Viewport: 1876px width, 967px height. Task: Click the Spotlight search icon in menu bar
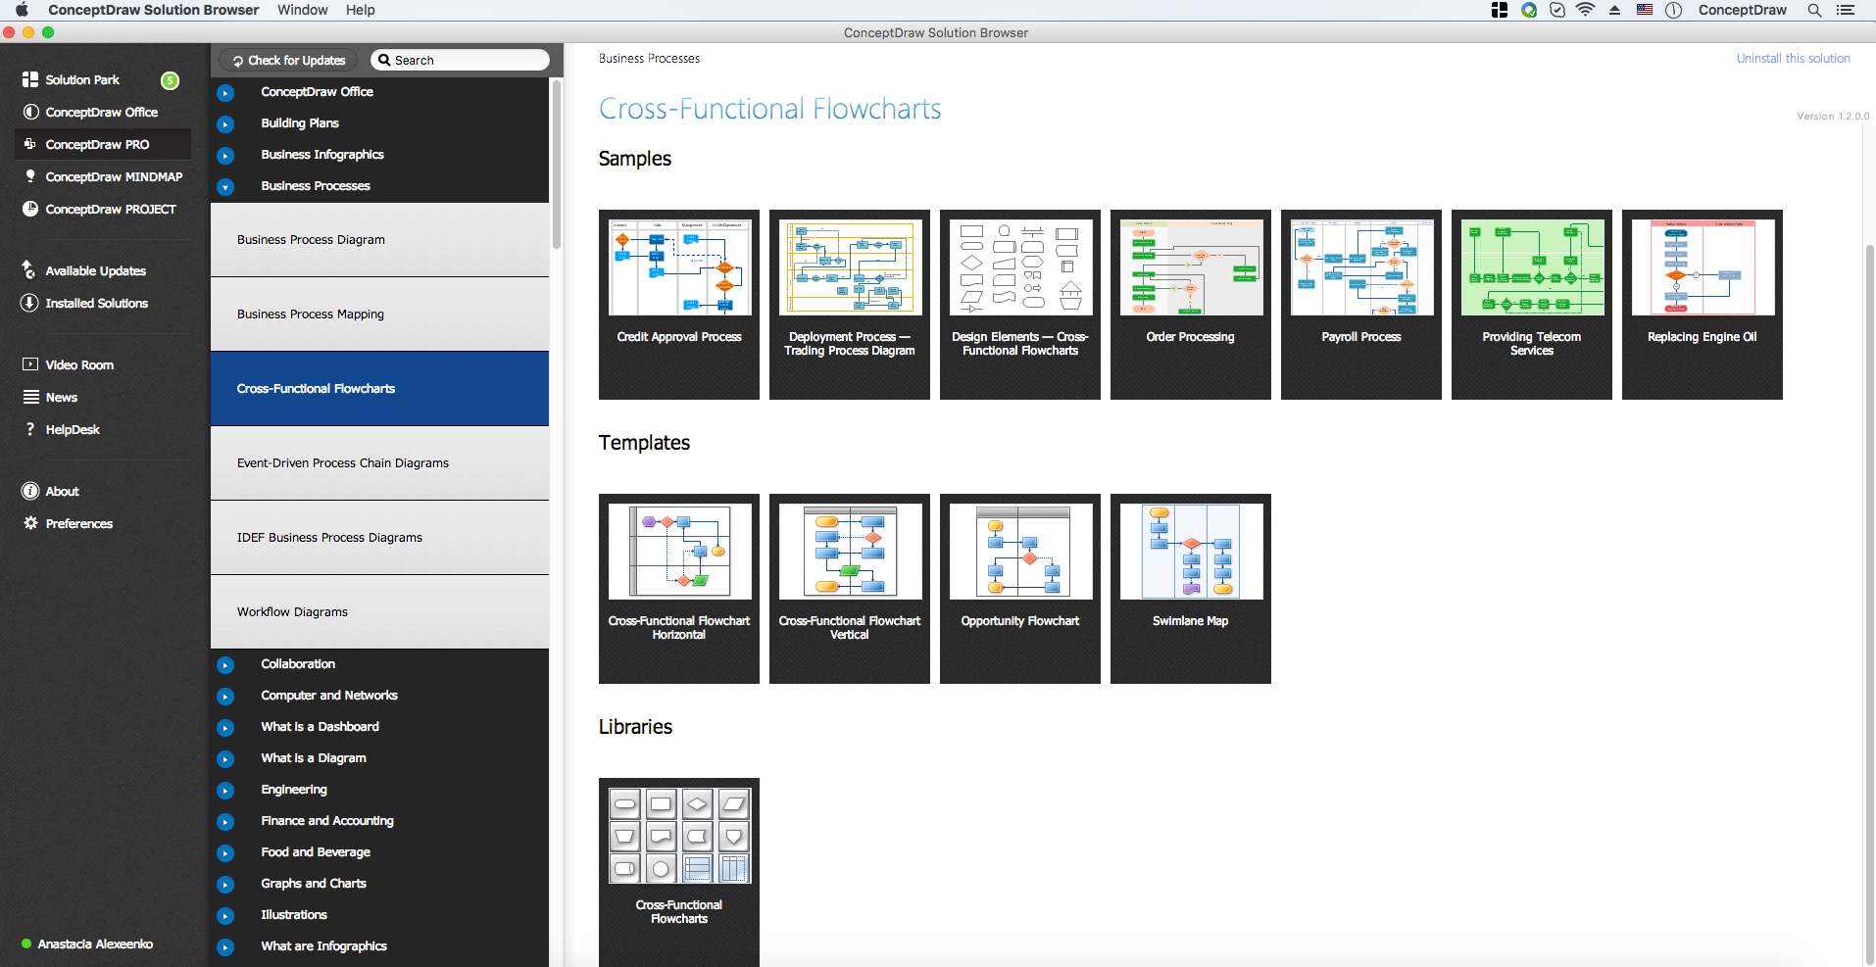pyautogui.click(x=1814, y=10)
